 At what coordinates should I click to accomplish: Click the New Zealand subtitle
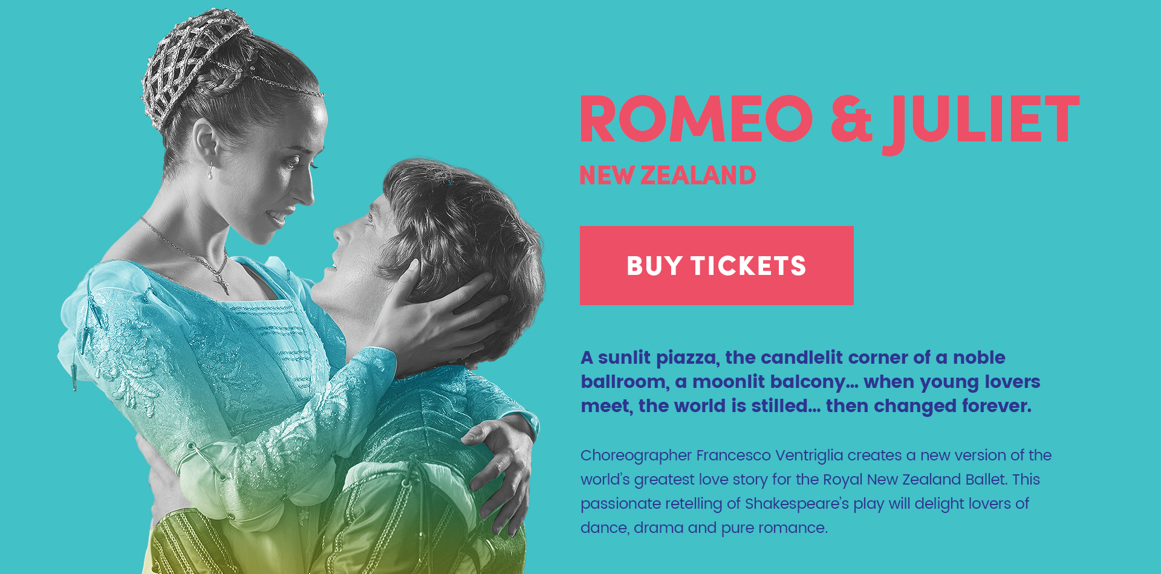click(x=668, y=176)
